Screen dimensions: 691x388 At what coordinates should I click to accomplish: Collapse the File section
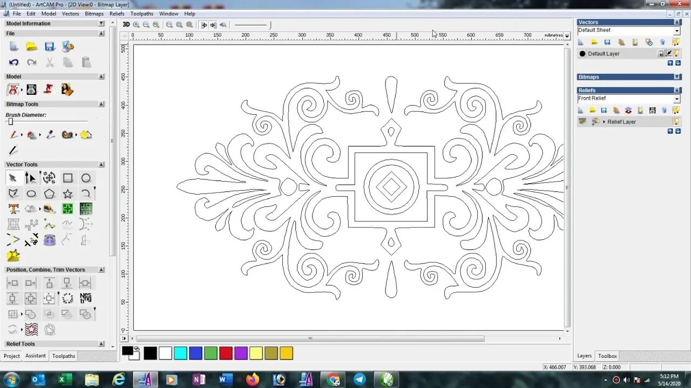pos(101,33)
